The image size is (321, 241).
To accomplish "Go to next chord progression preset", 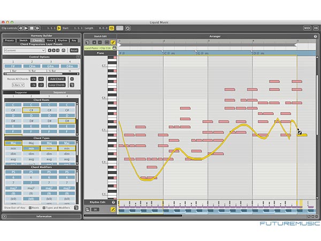I will click(53, 50).
